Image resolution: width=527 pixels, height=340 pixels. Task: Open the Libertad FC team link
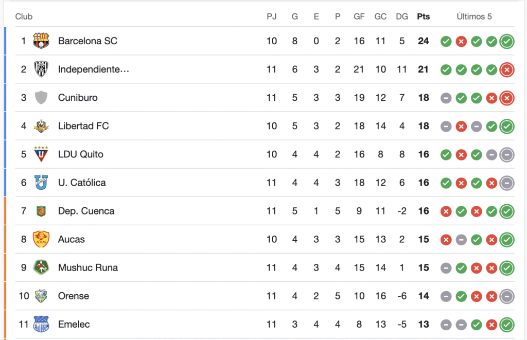click(x=83, y=126)
